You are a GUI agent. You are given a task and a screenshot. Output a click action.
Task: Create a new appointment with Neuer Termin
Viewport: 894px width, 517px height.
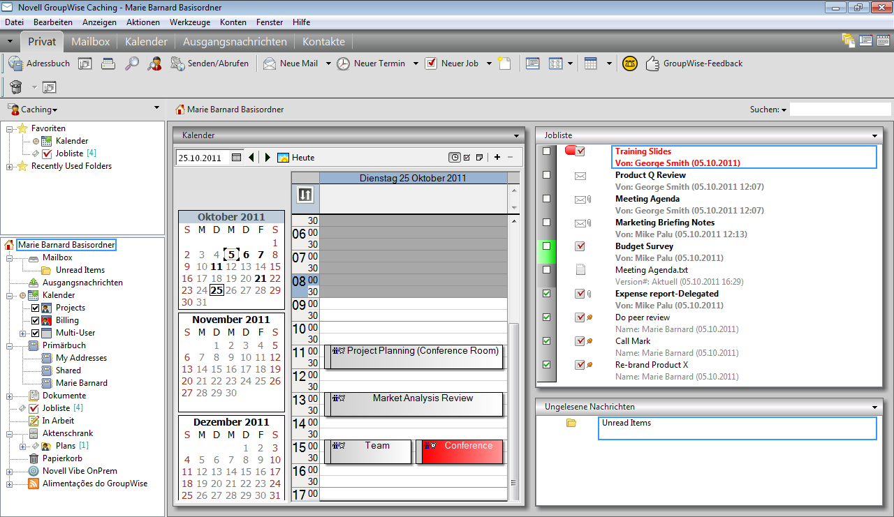pyautogui.click(x=371, y=63)
